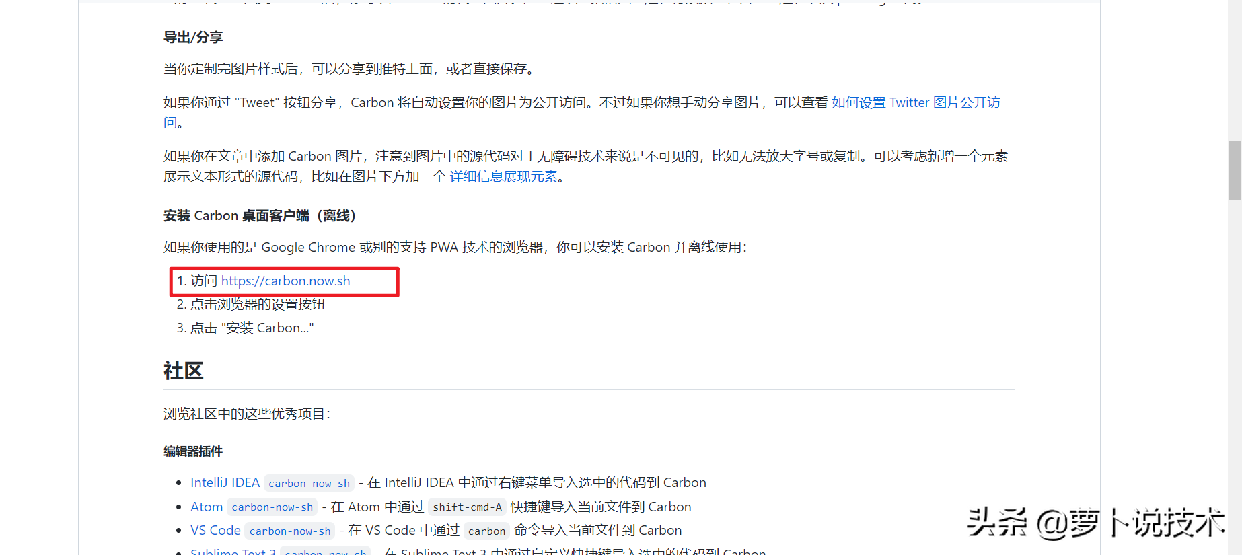
Task: Click the '导出/分享' heading
Action: coord(193,37)
